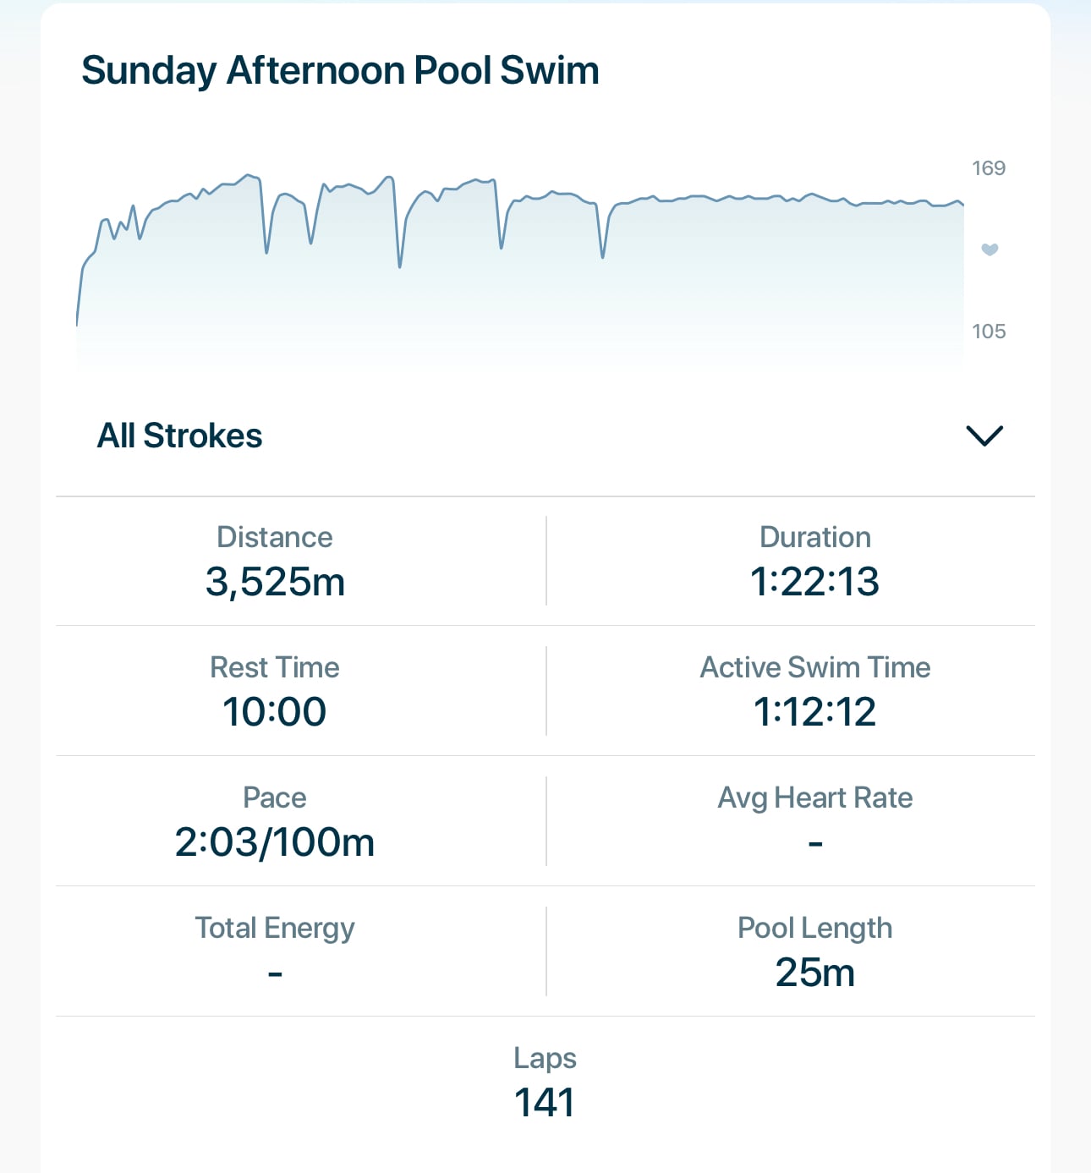Select the 169 max heart rate label
Image resolution: width=1091 pixels, height=1173 pixels.
(x=989, y=168)
